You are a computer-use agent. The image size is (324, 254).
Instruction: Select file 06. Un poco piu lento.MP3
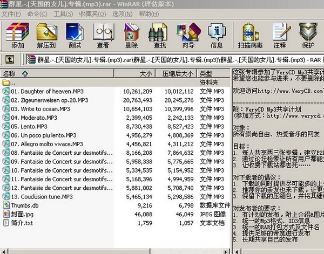click(44, 135)
